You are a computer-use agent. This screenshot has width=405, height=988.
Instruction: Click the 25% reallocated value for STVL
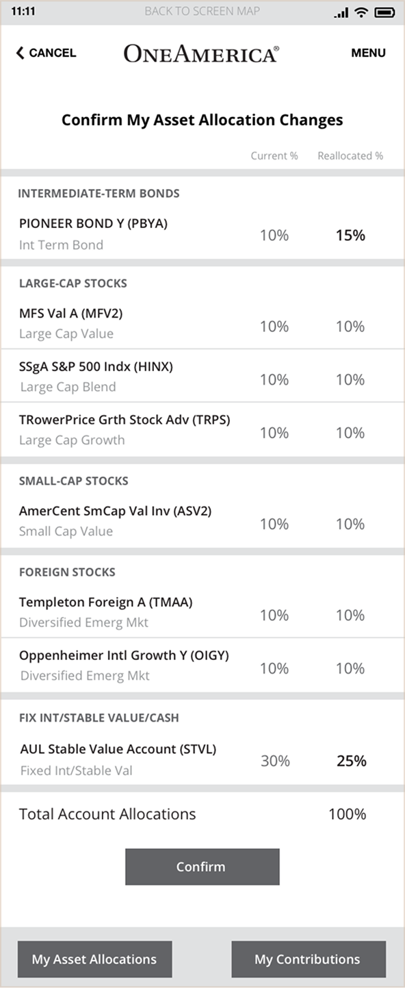tap(351, 761)
